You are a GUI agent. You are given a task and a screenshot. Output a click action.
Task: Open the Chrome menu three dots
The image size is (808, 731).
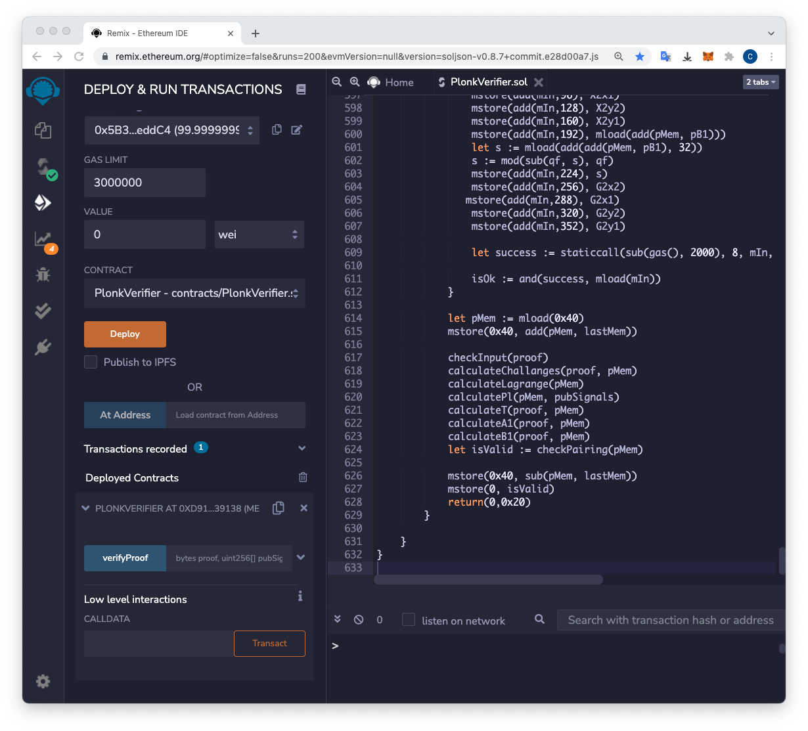coord(772,56)
